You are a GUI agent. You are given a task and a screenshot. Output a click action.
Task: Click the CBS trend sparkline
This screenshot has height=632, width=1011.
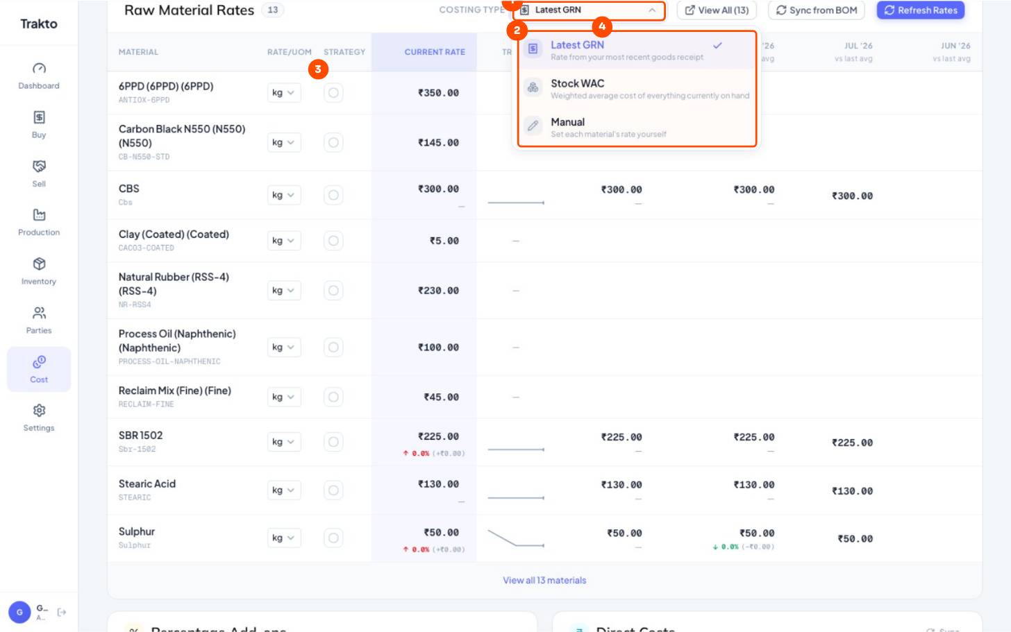point(516,203)
